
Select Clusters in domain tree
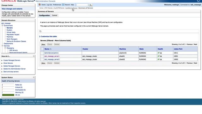point(9,30)
